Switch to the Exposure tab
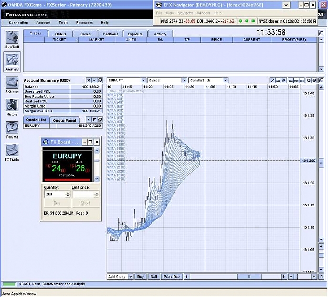Screen dimensions: 328x297 pos(135,34)
